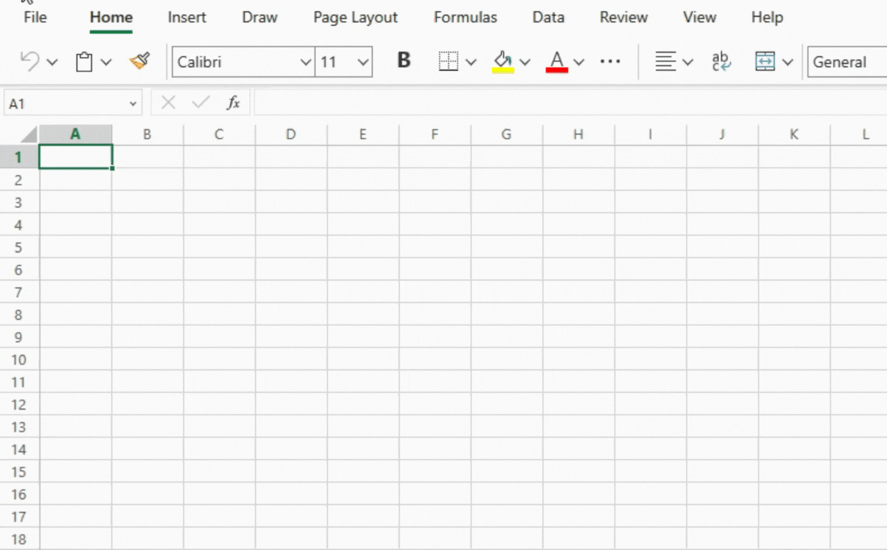
Task: Select the Home ribbon tab
Action: [x=111, y=17]
